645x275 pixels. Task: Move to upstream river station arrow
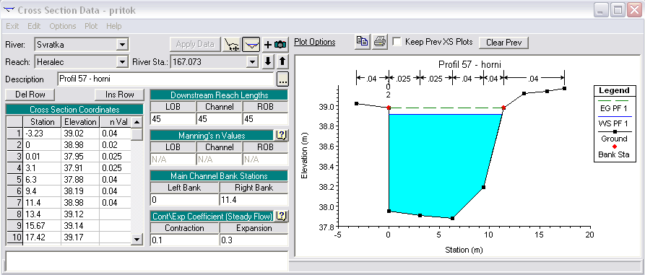282,61
